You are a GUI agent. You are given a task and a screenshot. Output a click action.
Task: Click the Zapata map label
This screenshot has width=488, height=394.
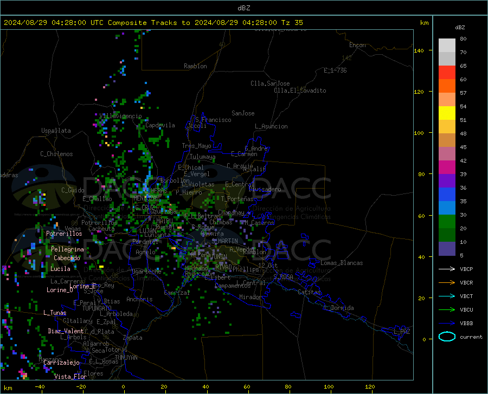pos(133,338)
